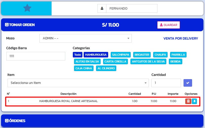Filter by Hamburguesa category
205x128 pixels.
point(96,55)
